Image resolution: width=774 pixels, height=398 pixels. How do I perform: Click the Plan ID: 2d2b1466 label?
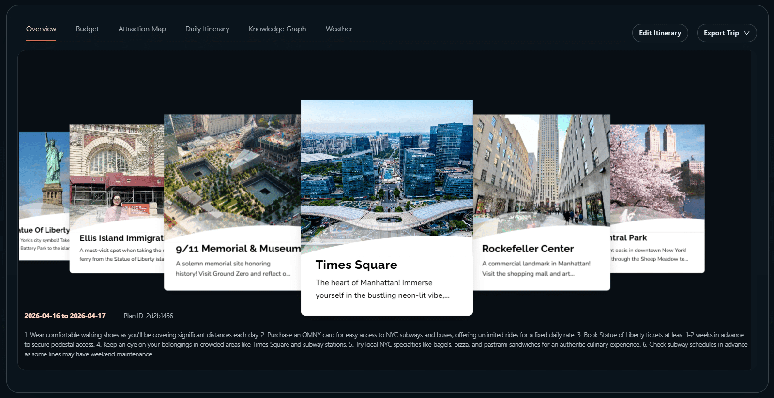pyautogui.click(x=148, y=316)
